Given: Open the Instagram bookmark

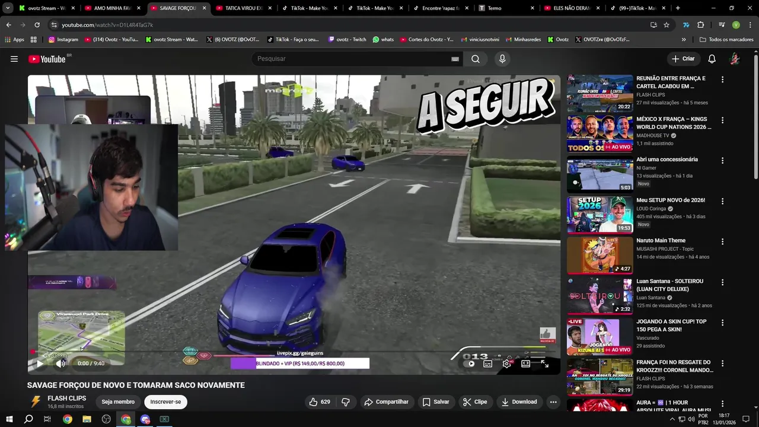Looking at the screenshot, I should pyautogui.click(x=63, y=40).
